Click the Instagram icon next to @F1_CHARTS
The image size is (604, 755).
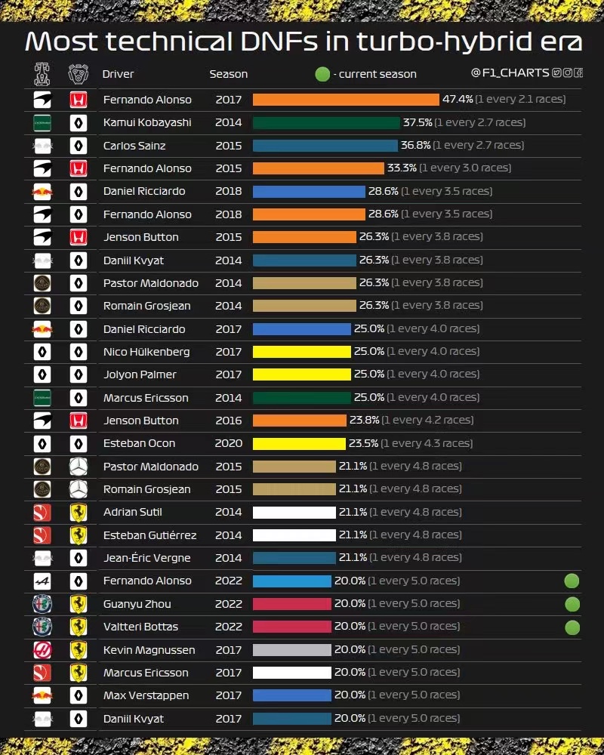[568, 72]
